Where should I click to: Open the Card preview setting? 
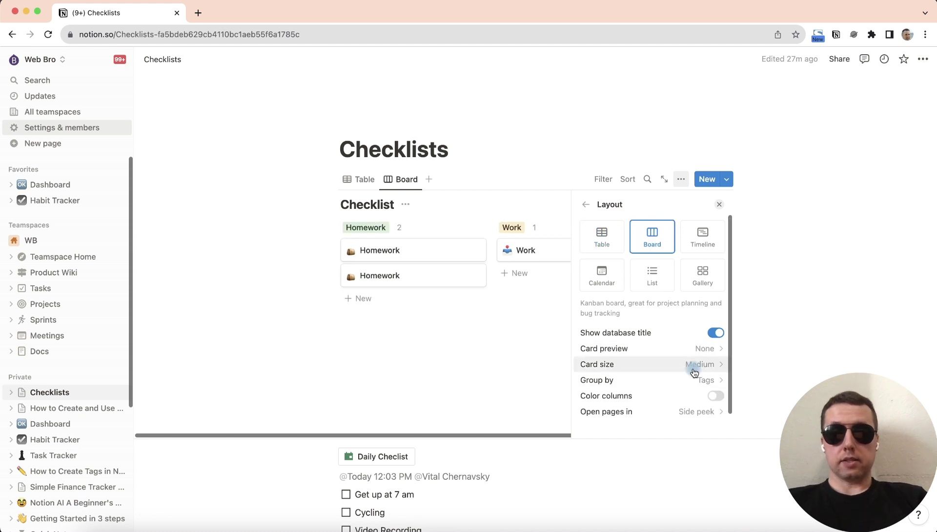[652, 348]
